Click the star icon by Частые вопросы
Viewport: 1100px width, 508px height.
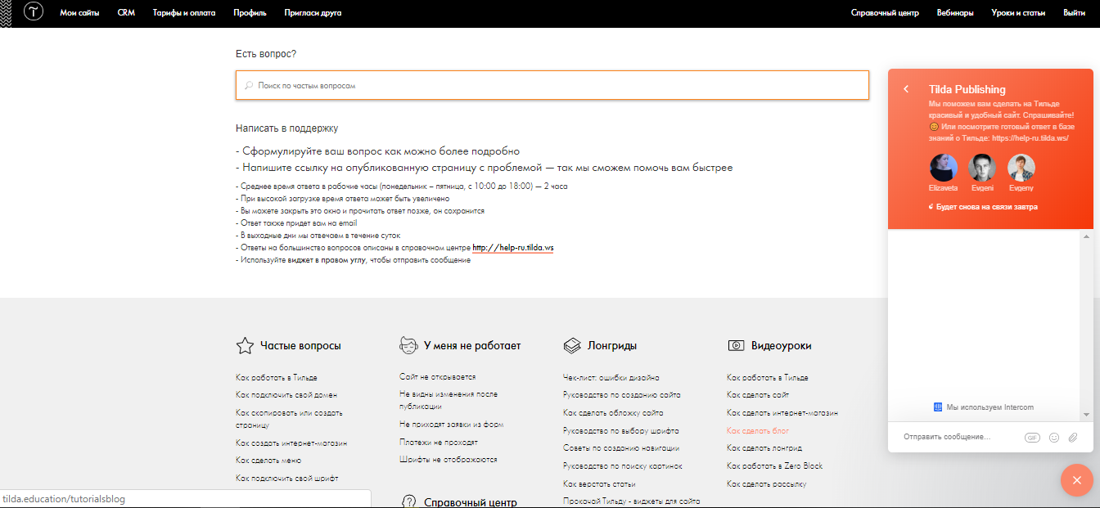click(244, 346)
